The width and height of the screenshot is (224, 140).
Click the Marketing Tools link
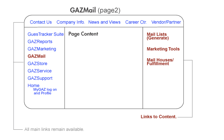tap(163, 49)
